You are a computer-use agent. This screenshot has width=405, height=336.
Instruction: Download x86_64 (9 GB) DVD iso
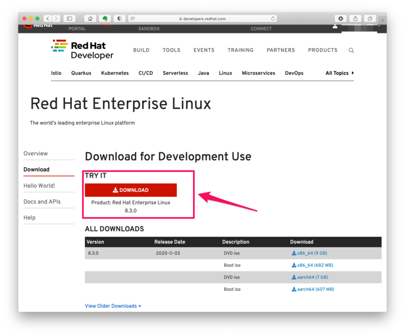coord(309,253)
